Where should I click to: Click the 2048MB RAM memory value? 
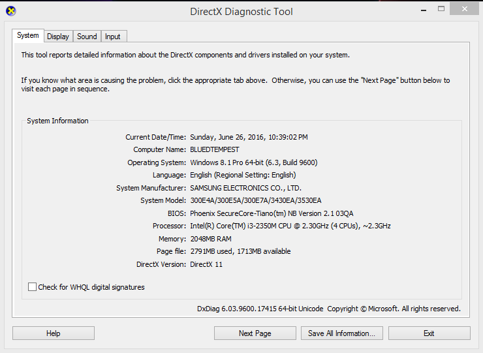(211, 239)
